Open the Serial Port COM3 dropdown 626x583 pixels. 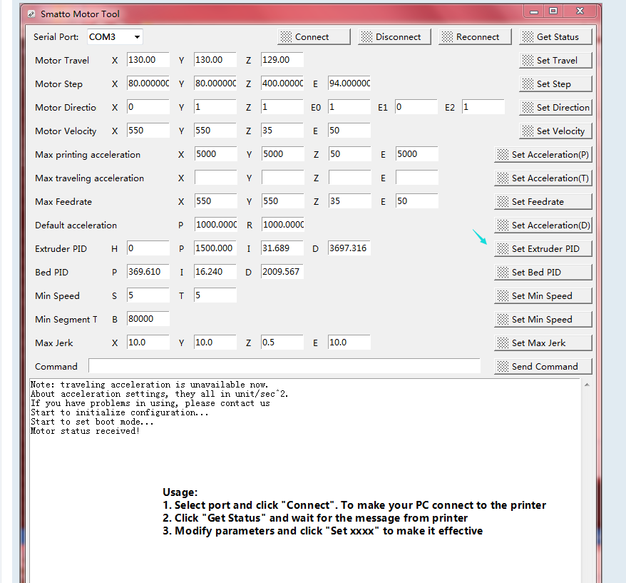(115, 36)
